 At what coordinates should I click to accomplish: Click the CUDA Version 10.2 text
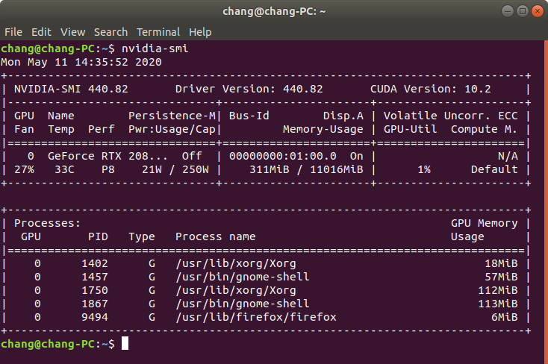[431, 89]
